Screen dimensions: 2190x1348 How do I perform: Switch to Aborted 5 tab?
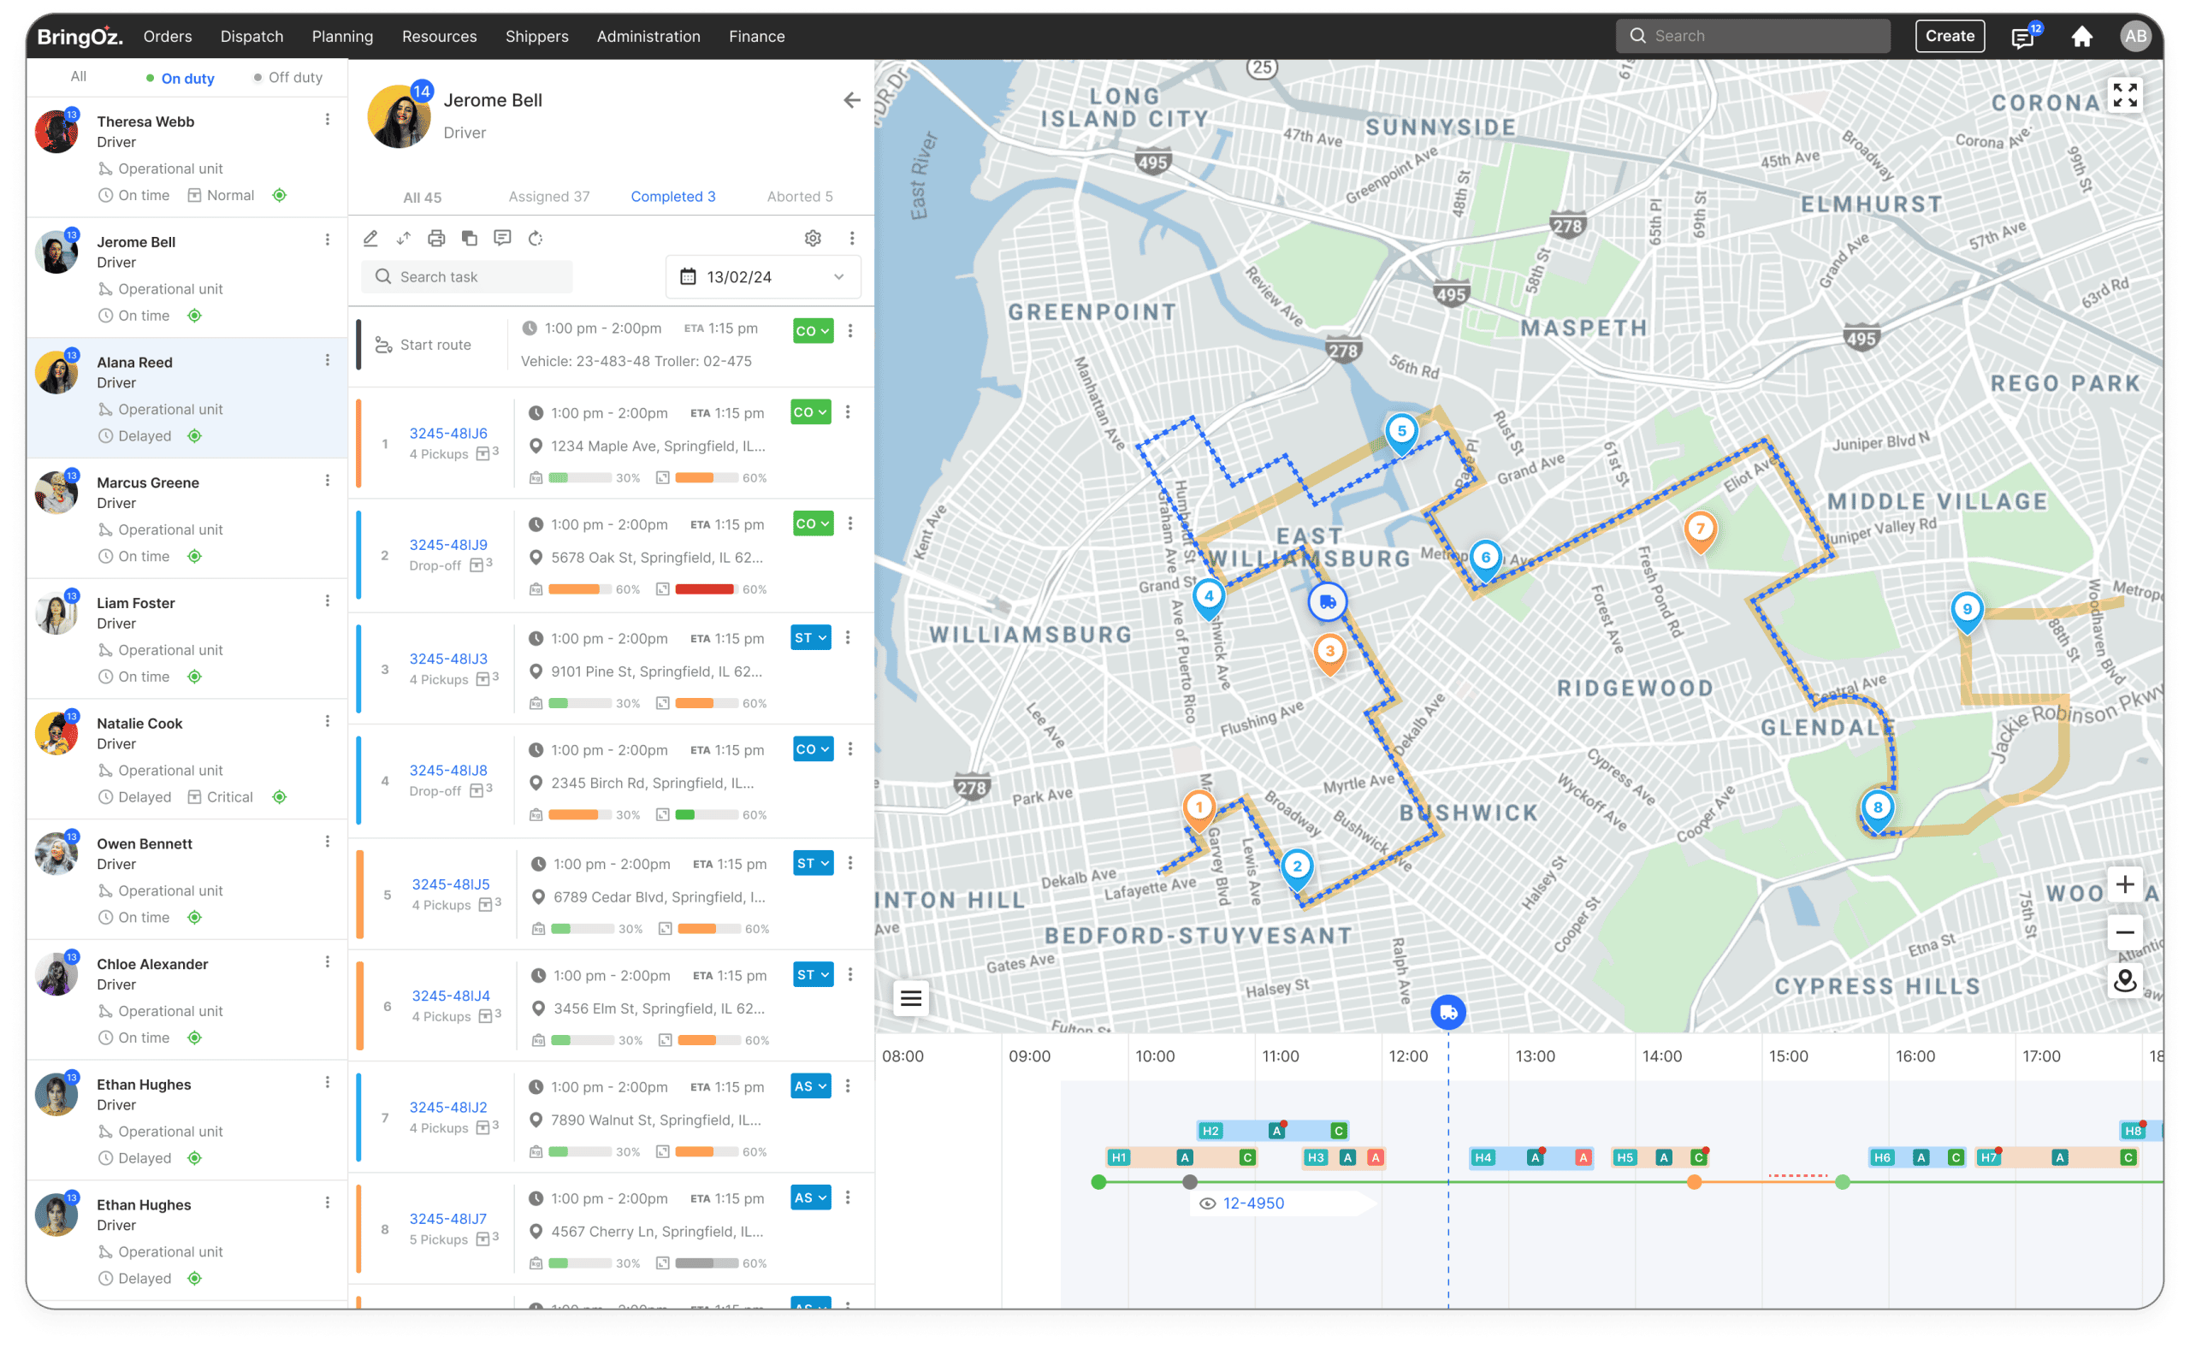(x=800, y=196)
